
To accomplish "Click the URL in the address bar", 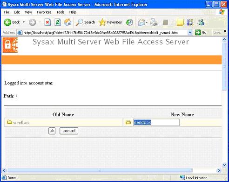I will (x=101, y=33).
